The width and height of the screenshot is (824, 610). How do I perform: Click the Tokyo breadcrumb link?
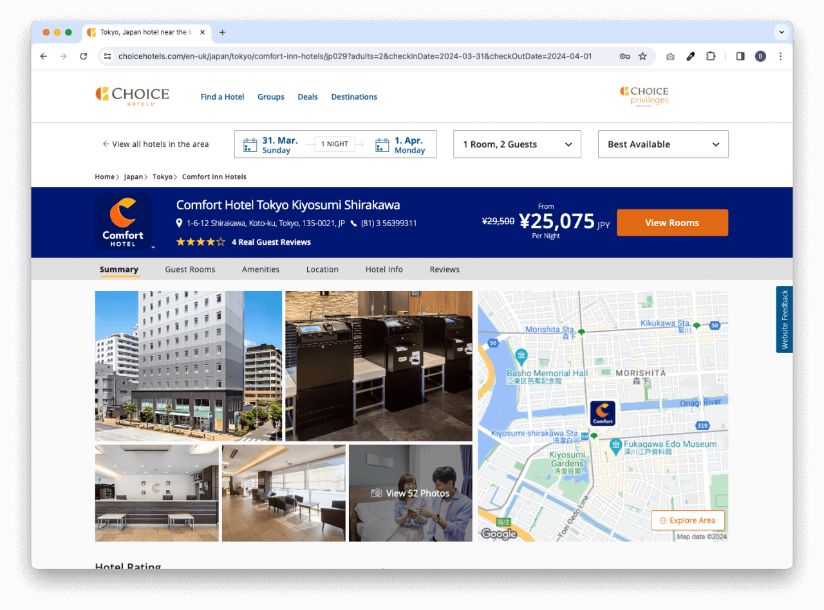point(162,176)
